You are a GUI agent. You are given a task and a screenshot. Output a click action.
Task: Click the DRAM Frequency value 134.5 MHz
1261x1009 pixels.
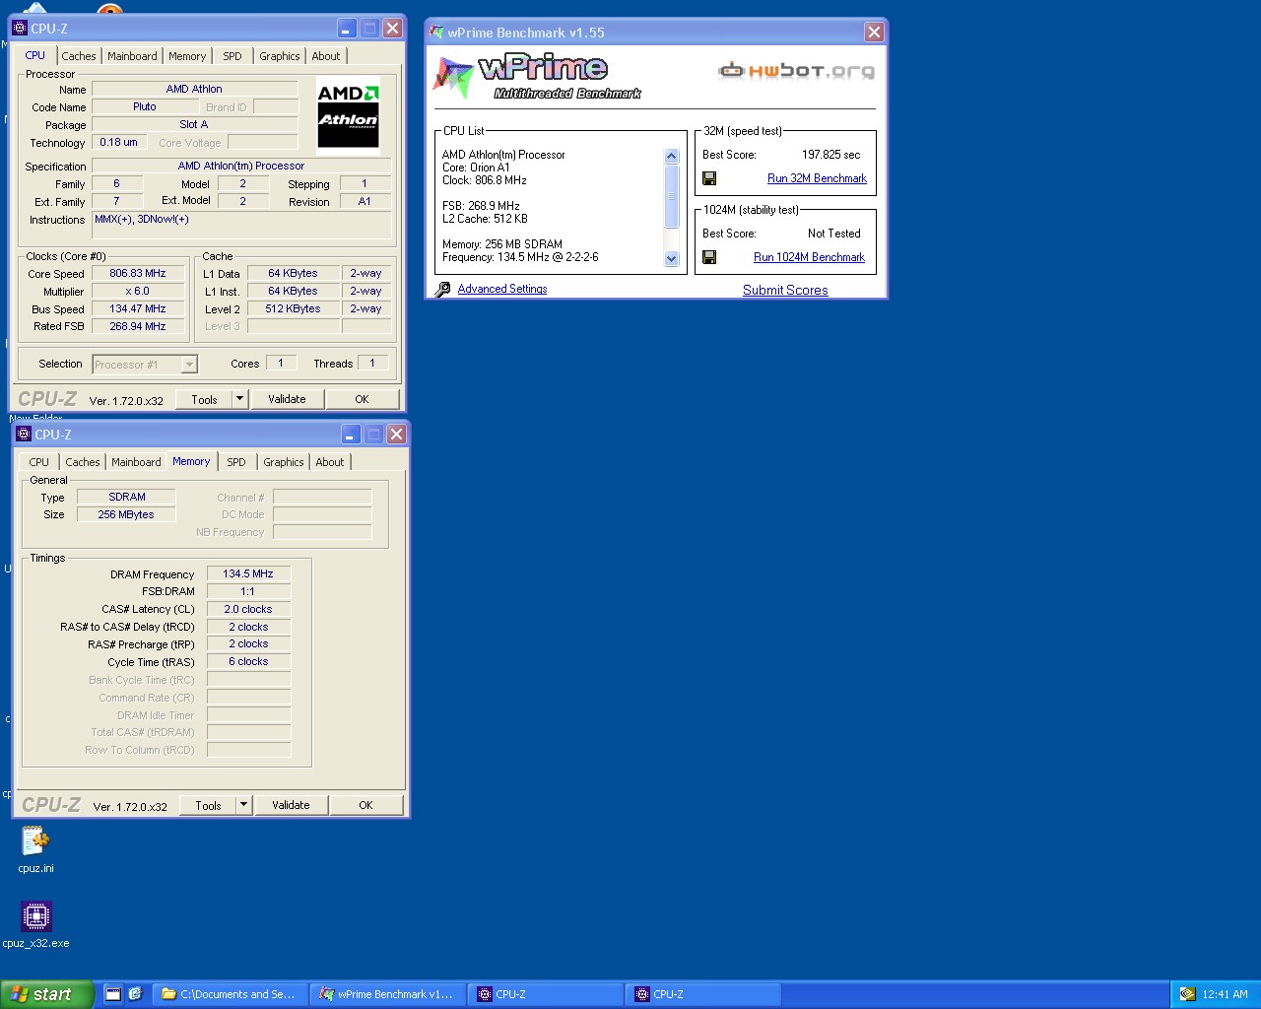(248, 573)
